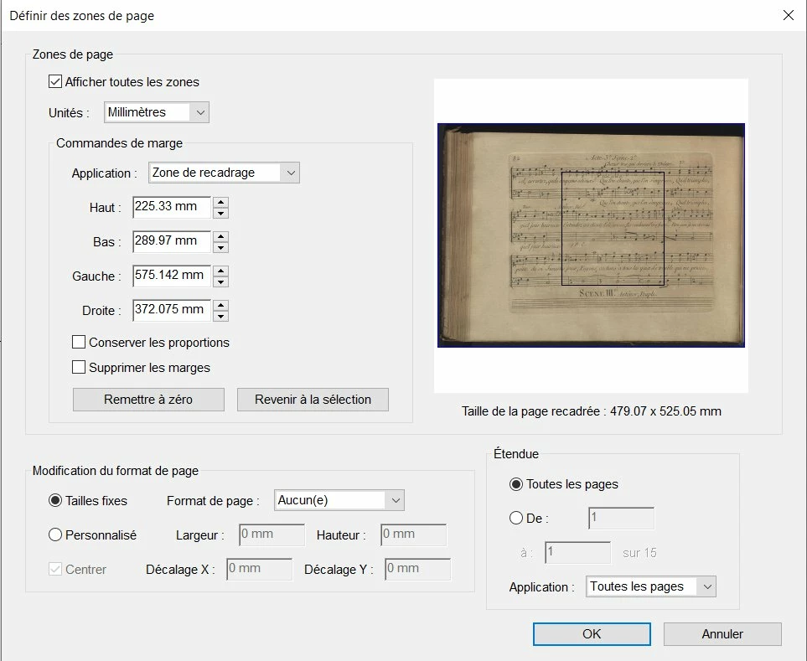Viewport: 807px width, 661px height.
Task: Increase the Gauche margin with up arrow
Action: (220, 271)
